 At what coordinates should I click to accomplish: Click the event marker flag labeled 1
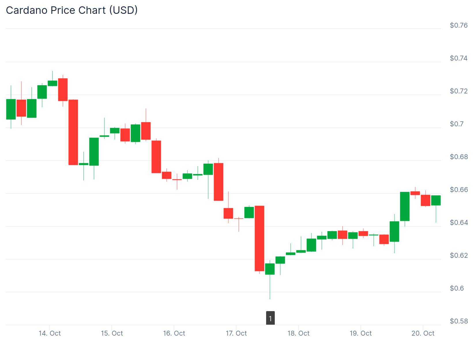tap(270, 318)
